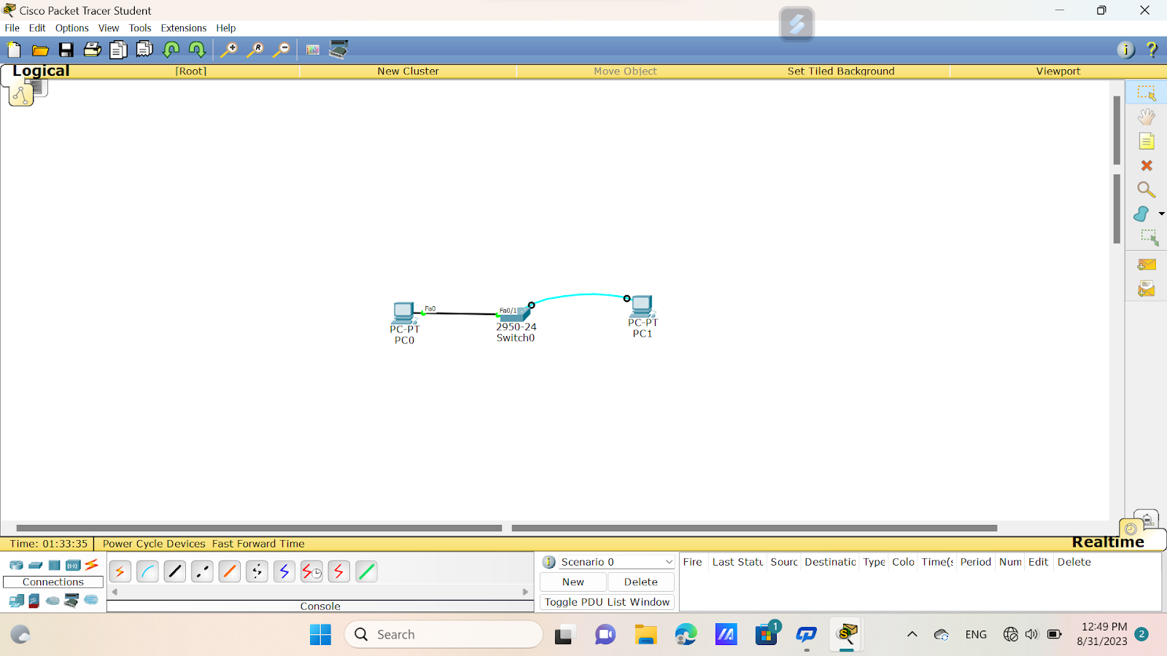
Task: Select the dotted Phone cable
Action: click(x=257, y=571)
